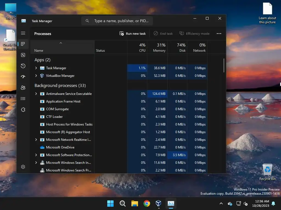This screenshot has height=210, width=281.
Task: Open the Performance page icon in sidebar
Action: [23, 55]
